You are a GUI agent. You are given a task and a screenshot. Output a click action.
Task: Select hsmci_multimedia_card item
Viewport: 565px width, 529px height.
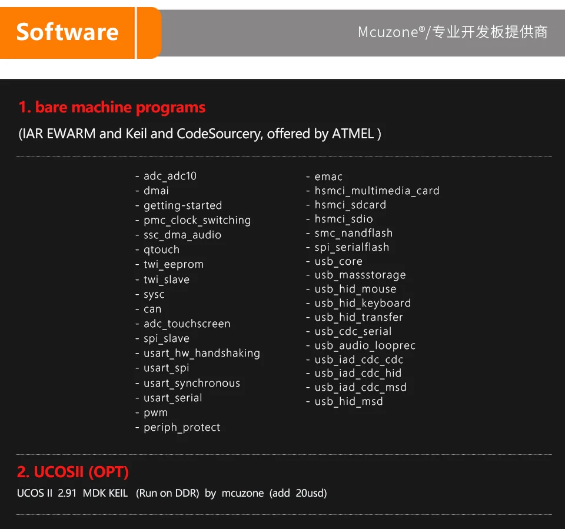coord(377,191)
